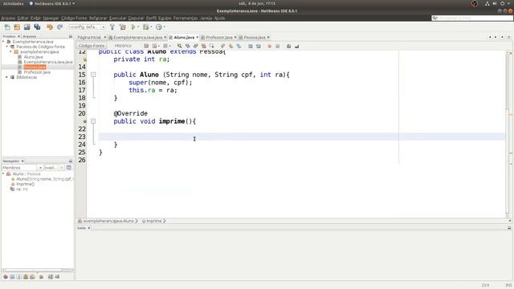Toggle the Bookmark editor icon

click(239, 47)
